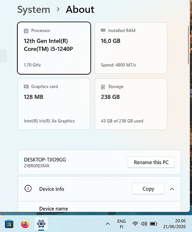This screenshot has width=192, height=232.
Task: Click the battery status icon
Action: coord(153,224)
